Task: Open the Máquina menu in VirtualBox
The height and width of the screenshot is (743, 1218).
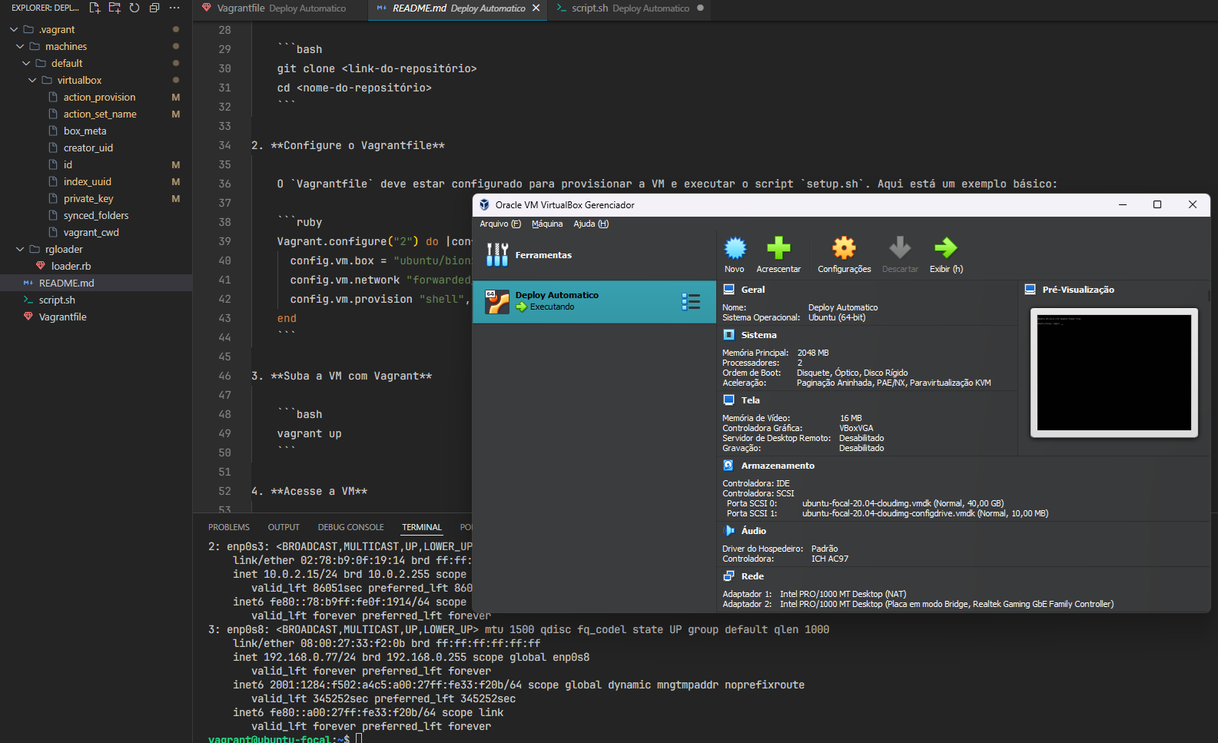Action: (x=547, y=224)
